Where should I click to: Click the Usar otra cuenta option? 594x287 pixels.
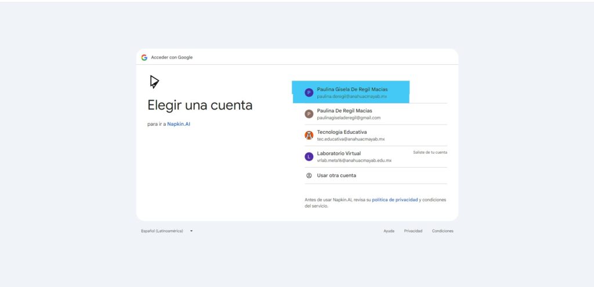[336, 175]
